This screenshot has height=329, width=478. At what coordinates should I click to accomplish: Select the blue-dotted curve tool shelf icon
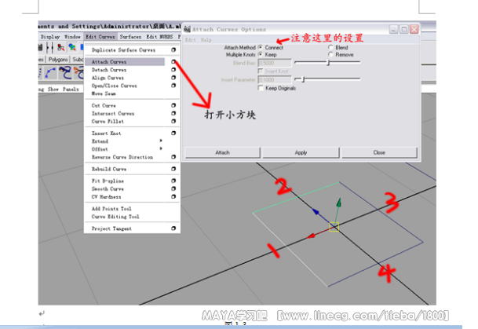click(x=50, y=73)
